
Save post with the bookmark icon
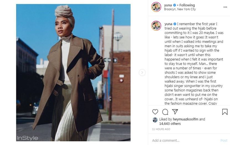pyautogui.click(x=225, y=112)
